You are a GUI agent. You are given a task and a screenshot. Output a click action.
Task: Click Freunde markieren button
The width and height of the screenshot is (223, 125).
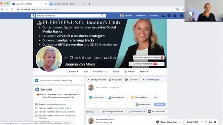tap(117, 97)
